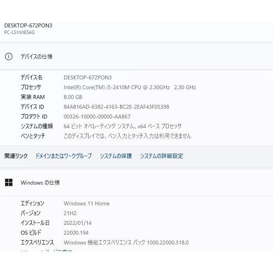Open the システムの保護 link
273x273 pixels.
point(115,156)
